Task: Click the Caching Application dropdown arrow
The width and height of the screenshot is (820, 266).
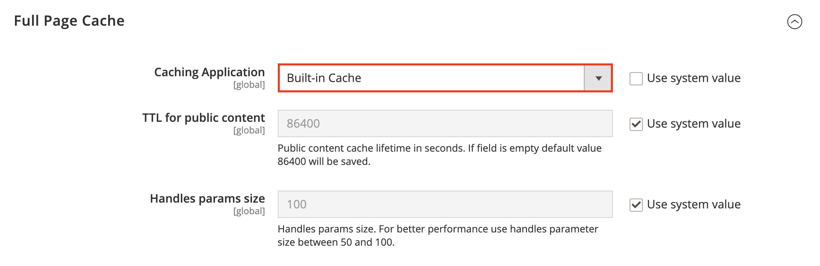Action: point(598,78)
